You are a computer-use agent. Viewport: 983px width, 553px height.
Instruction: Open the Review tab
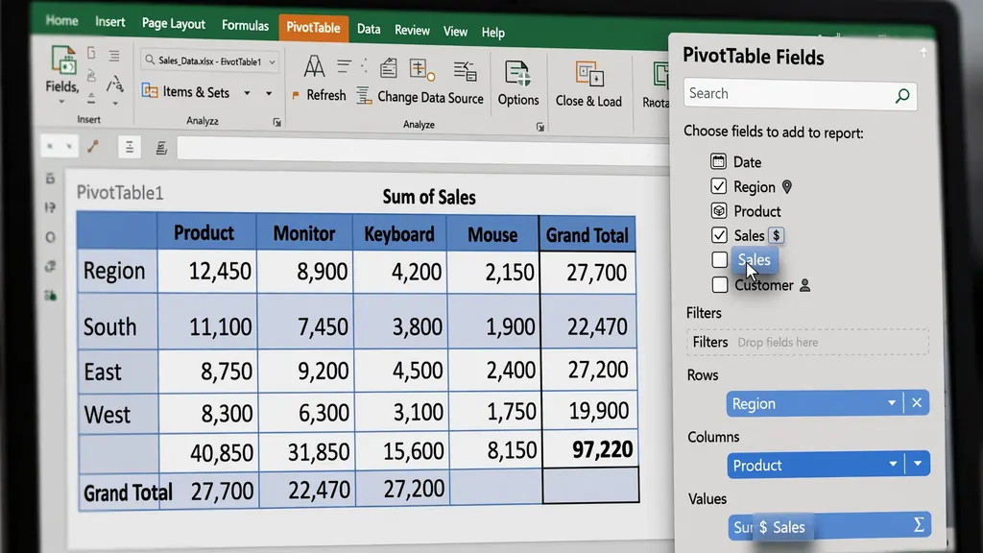tap(412, 30)
